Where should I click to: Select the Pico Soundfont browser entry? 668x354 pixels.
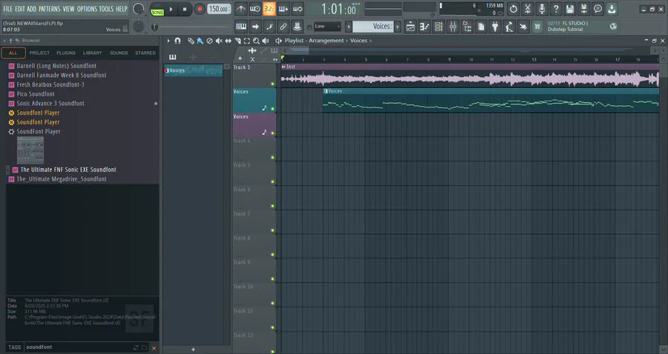tap(36, 94)
